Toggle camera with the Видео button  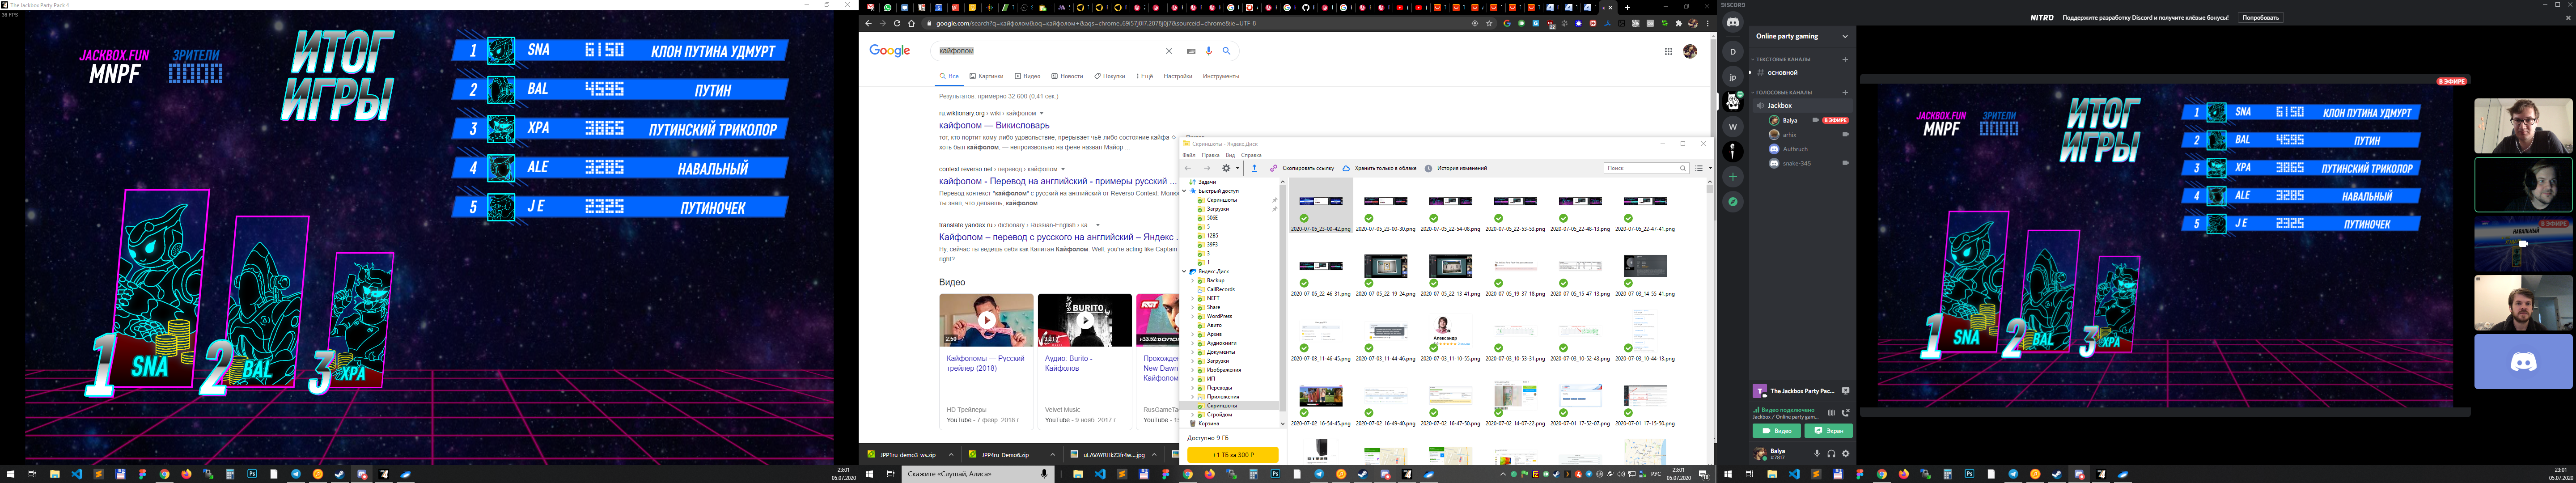point(1776,431)
